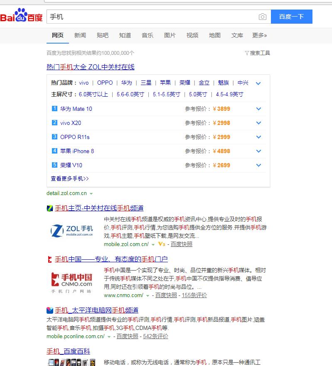Expand 苹果 iPhone 8 row details
332x366 pixels.
[258, 151]
